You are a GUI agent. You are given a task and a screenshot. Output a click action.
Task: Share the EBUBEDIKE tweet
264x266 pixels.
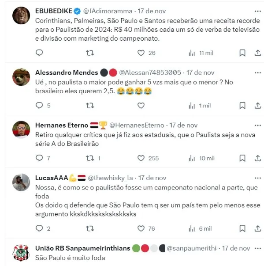click(258, 53)
